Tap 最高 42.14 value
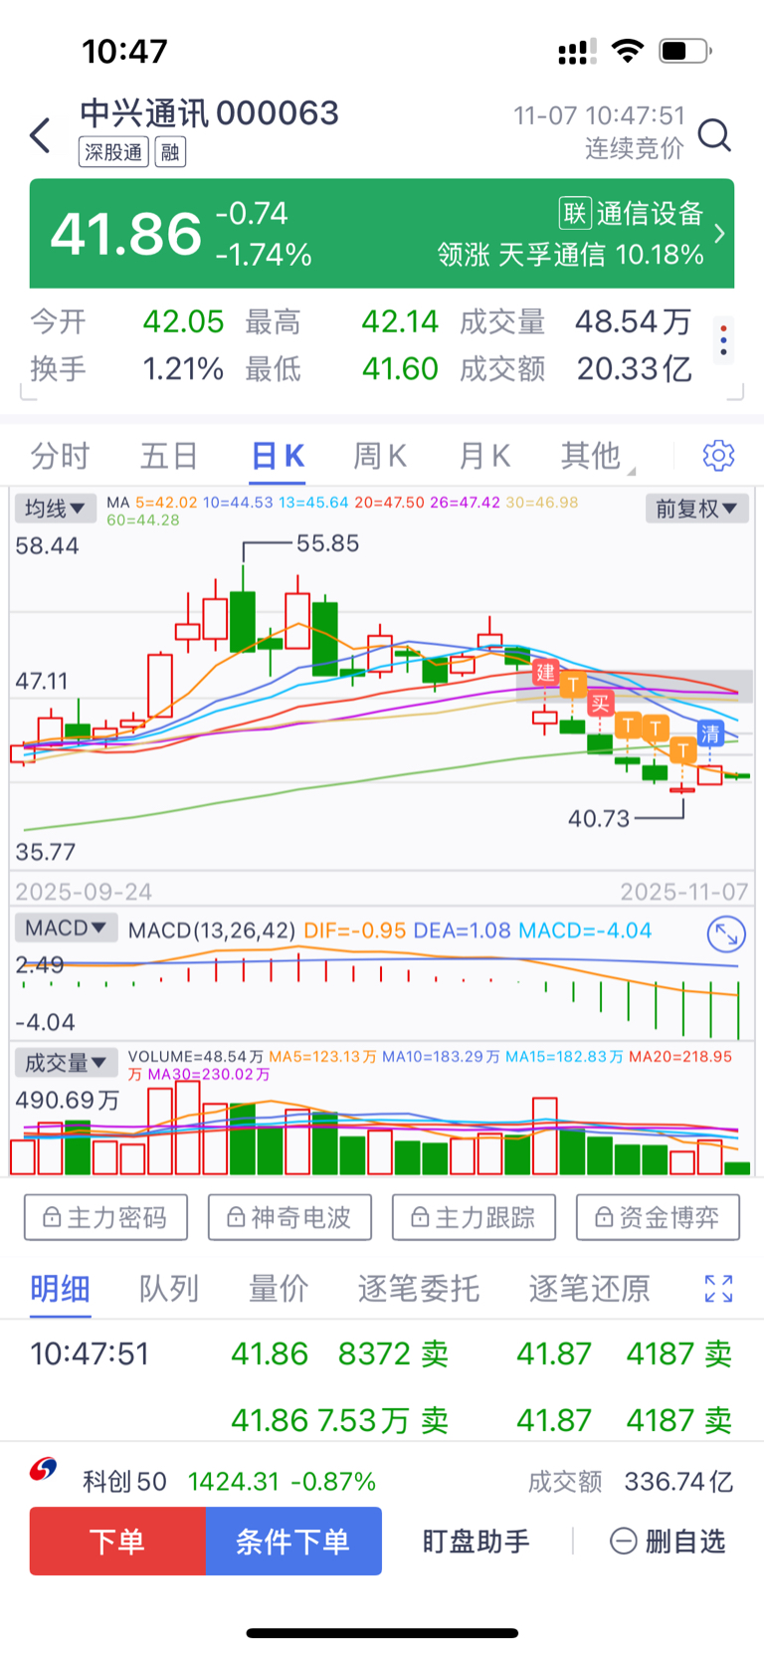The image size is (764, 1655). tap(400, 321)
